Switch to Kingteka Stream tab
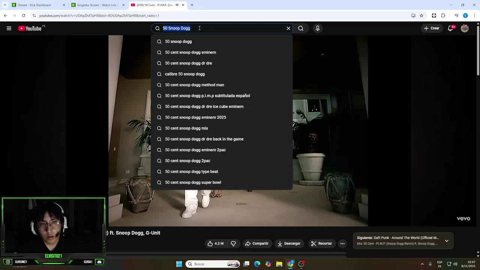 (x=97, y=5)
